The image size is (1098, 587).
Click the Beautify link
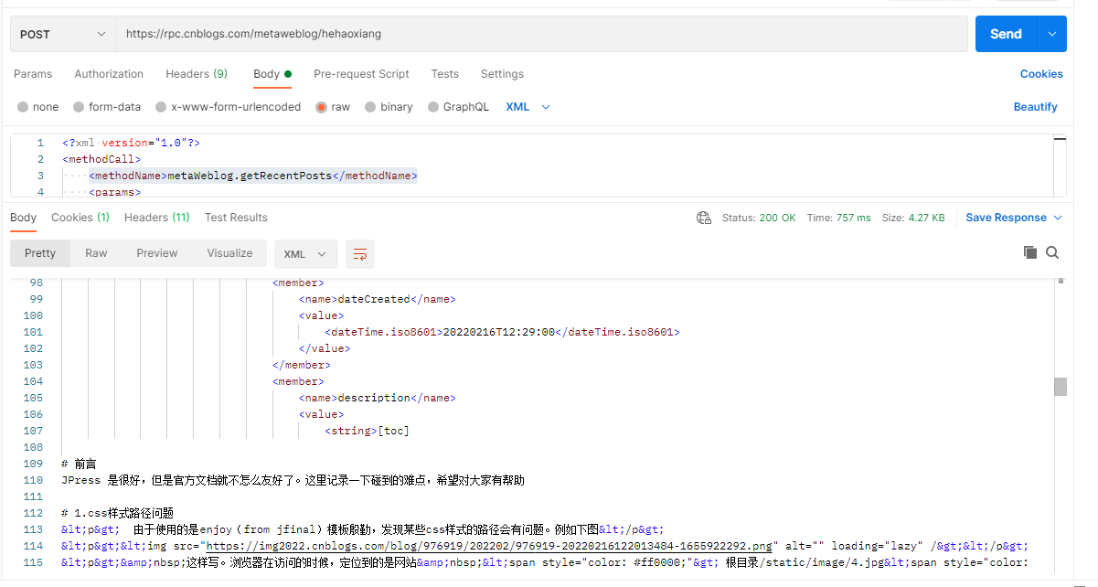tap(1035, 107)
